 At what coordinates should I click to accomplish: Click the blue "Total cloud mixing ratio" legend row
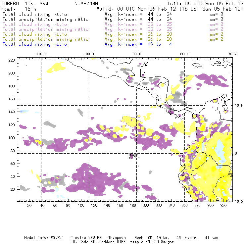pyautogui.click(x=87, y=44)
